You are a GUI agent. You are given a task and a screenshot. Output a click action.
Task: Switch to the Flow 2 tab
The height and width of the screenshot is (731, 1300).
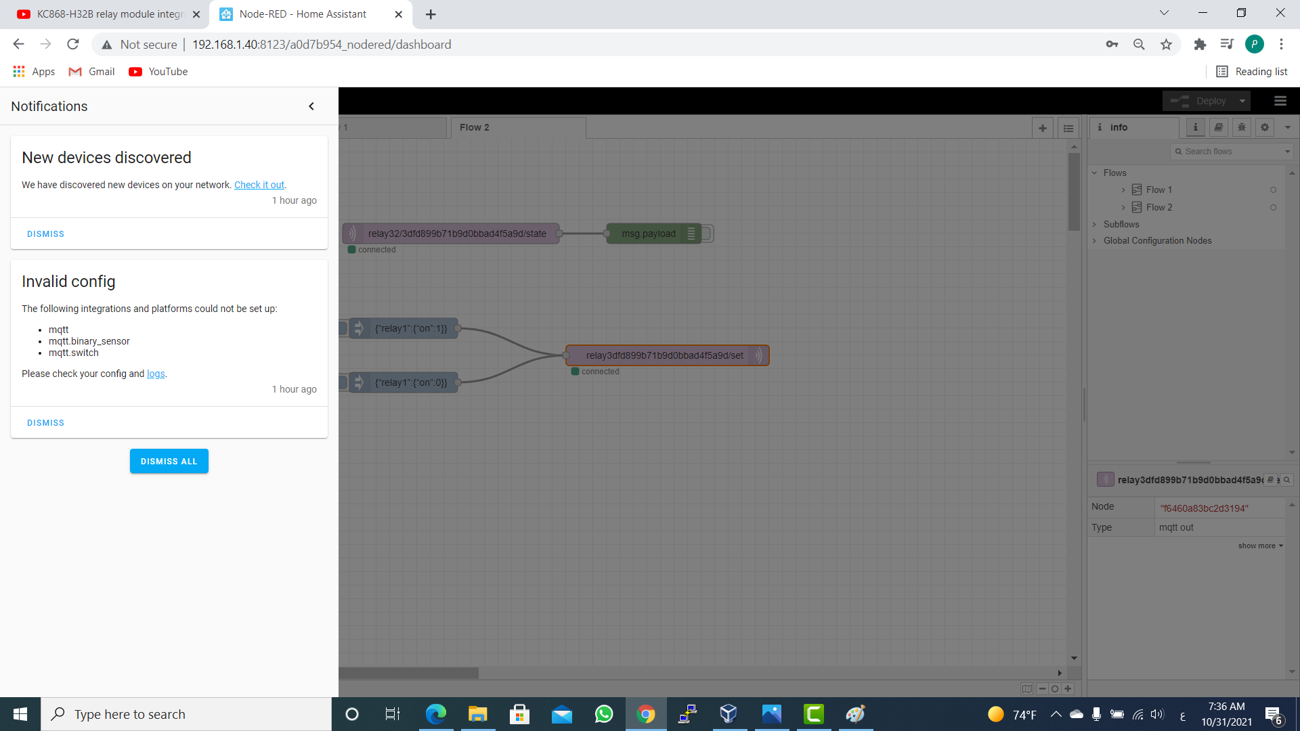click(x=474, y=127)
